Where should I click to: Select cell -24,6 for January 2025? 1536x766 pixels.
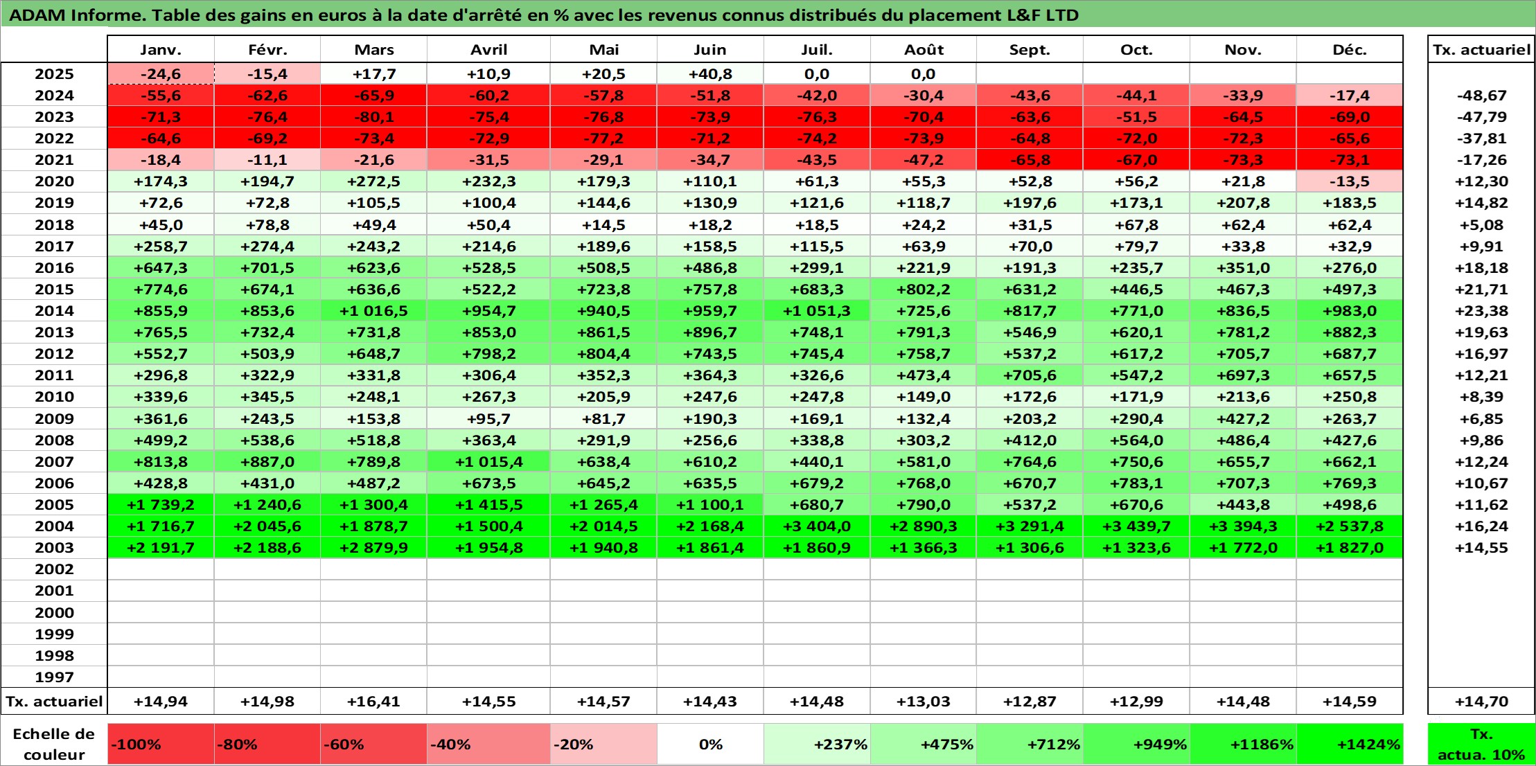[161, 74]
